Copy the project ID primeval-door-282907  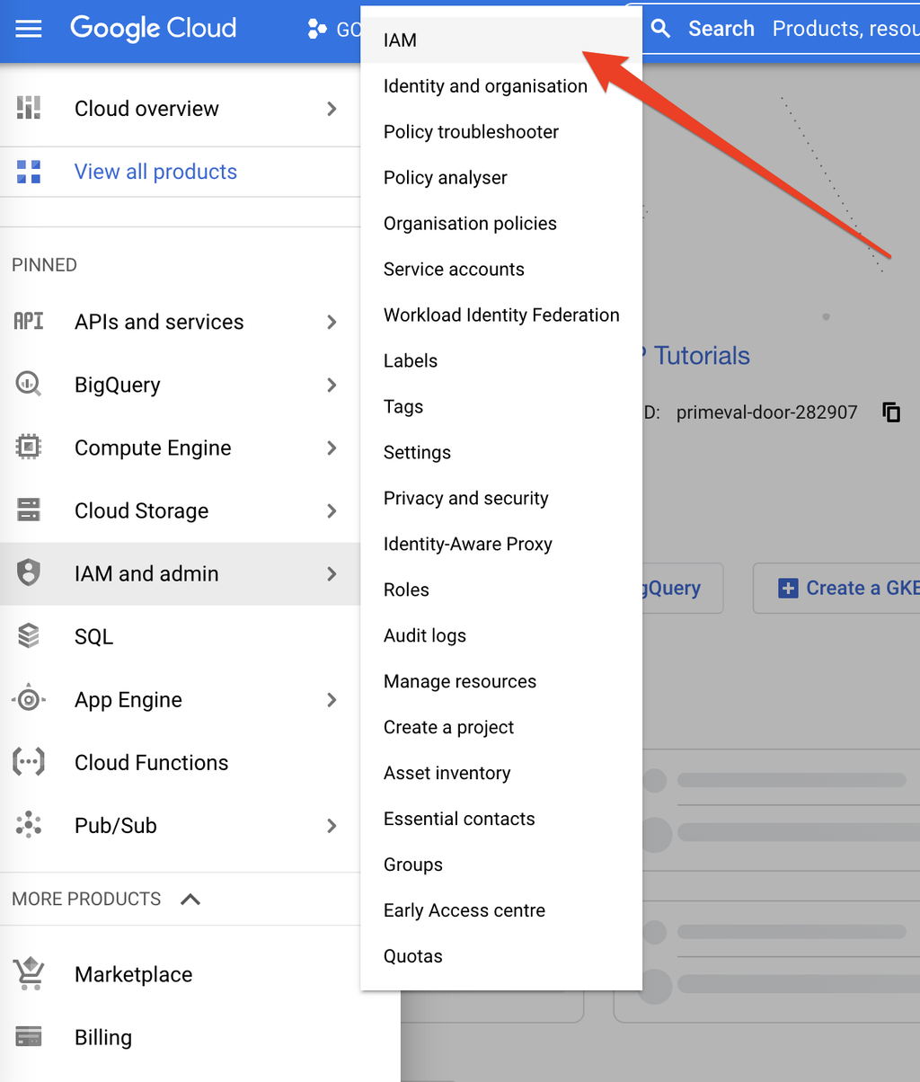tap(891, 412)
